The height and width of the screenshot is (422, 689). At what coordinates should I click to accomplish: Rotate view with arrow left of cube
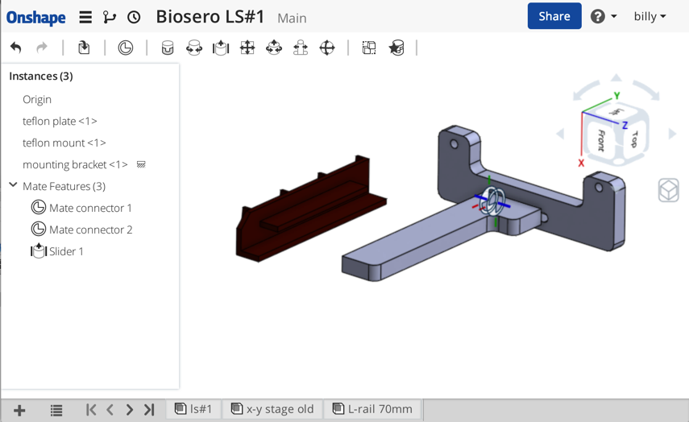coord(560,134)
